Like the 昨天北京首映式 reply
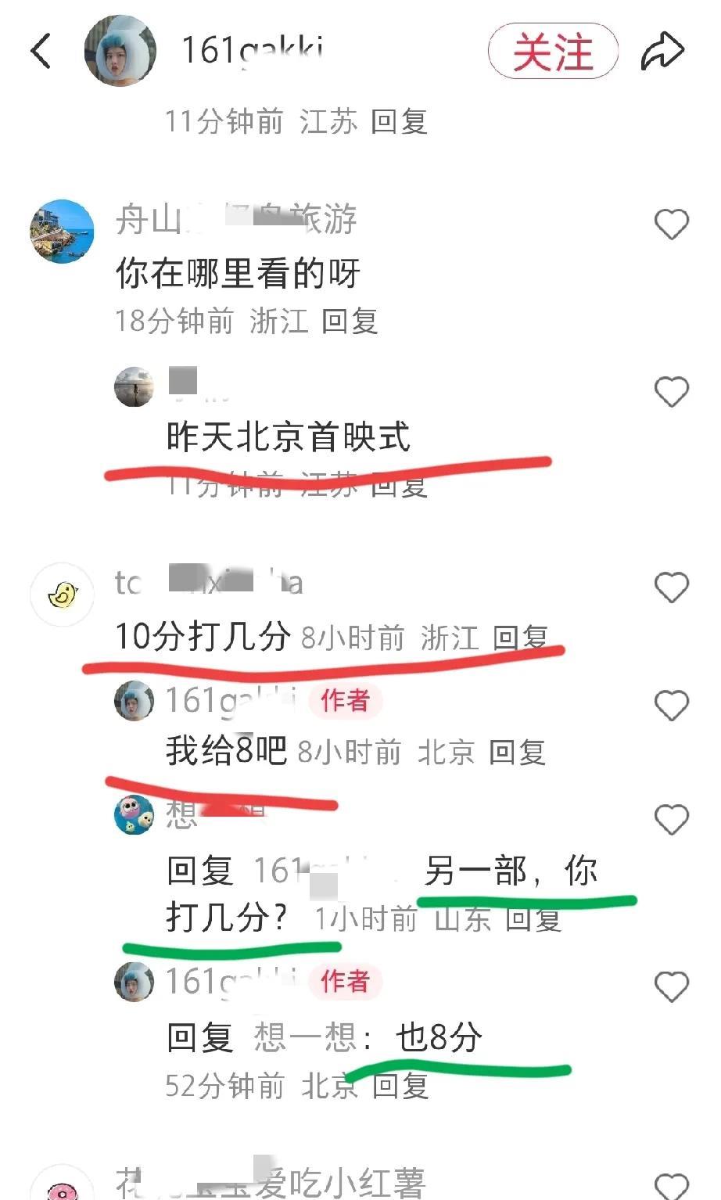Screen dimensions: 721x1200 click(671, 392)
